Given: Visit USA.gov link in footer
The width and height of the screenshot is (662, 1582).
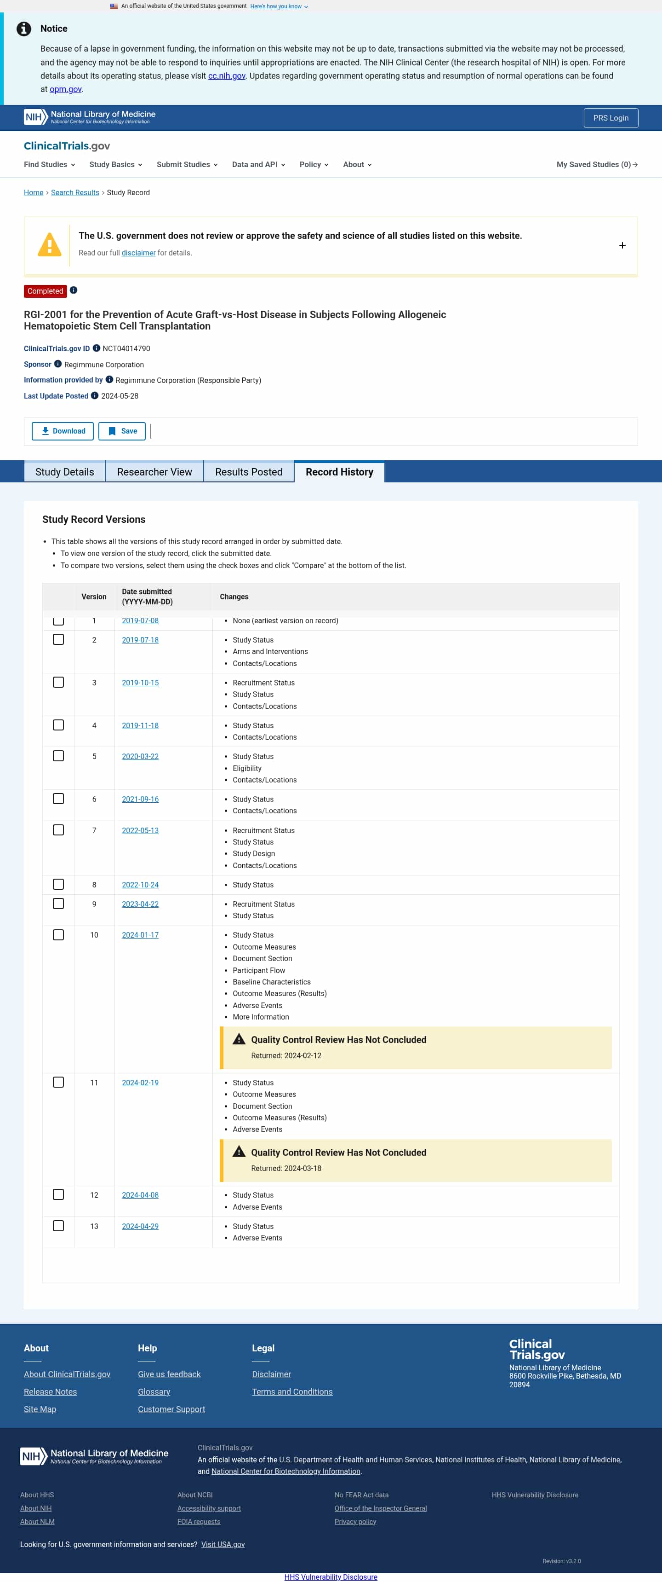Looking at the screenshot, I should click(x=223, y=1545).
